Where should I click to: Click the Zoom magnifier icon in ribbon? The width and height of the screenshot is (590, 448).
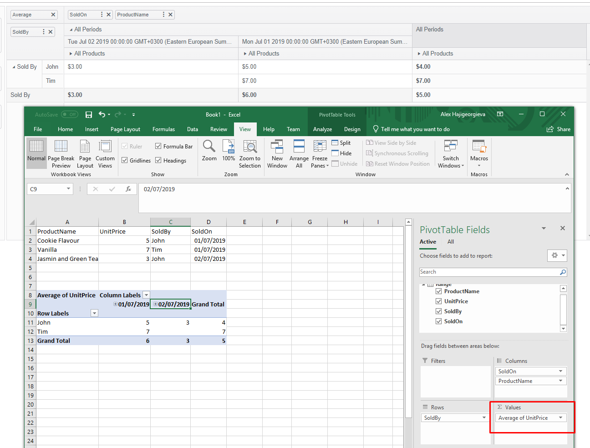tap(209, 146)
